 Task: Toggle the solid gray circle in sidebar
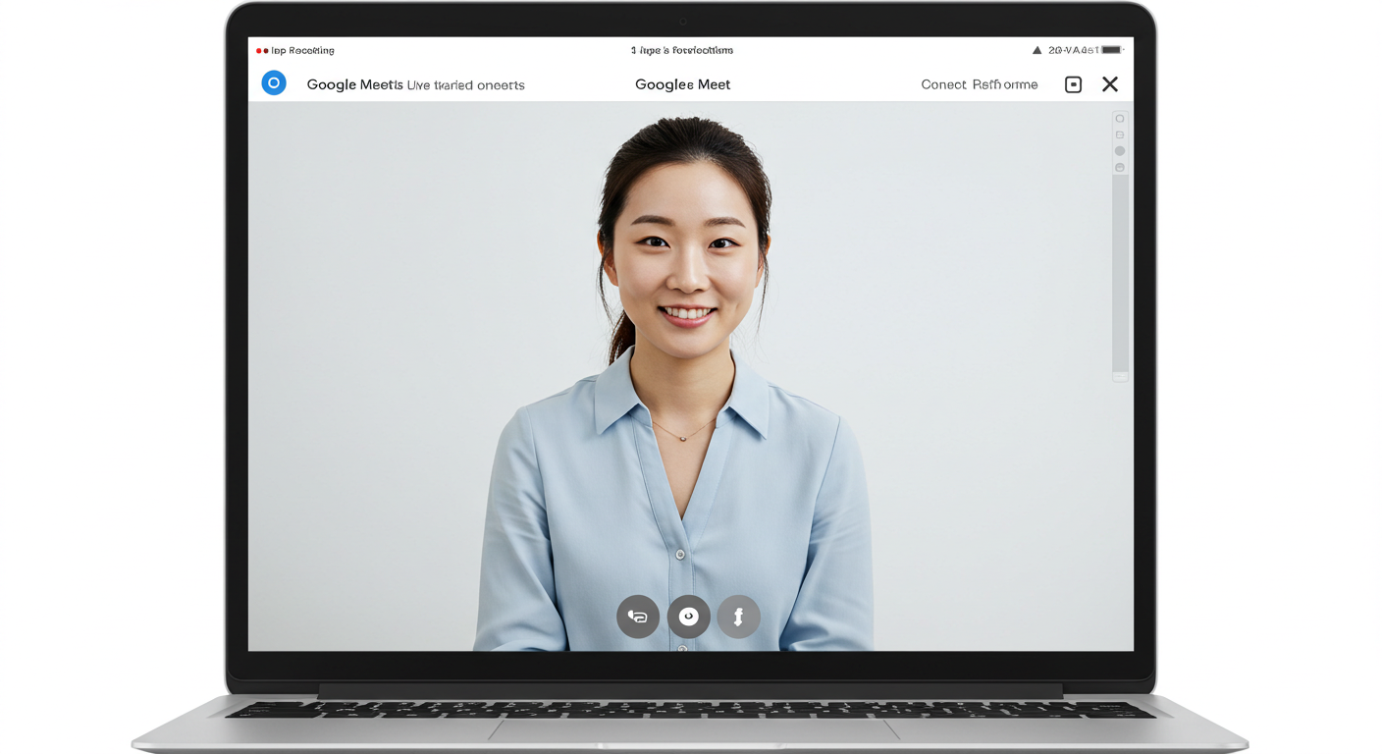1120,151
